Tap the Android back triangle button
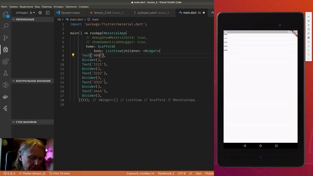 click(245, 146)
